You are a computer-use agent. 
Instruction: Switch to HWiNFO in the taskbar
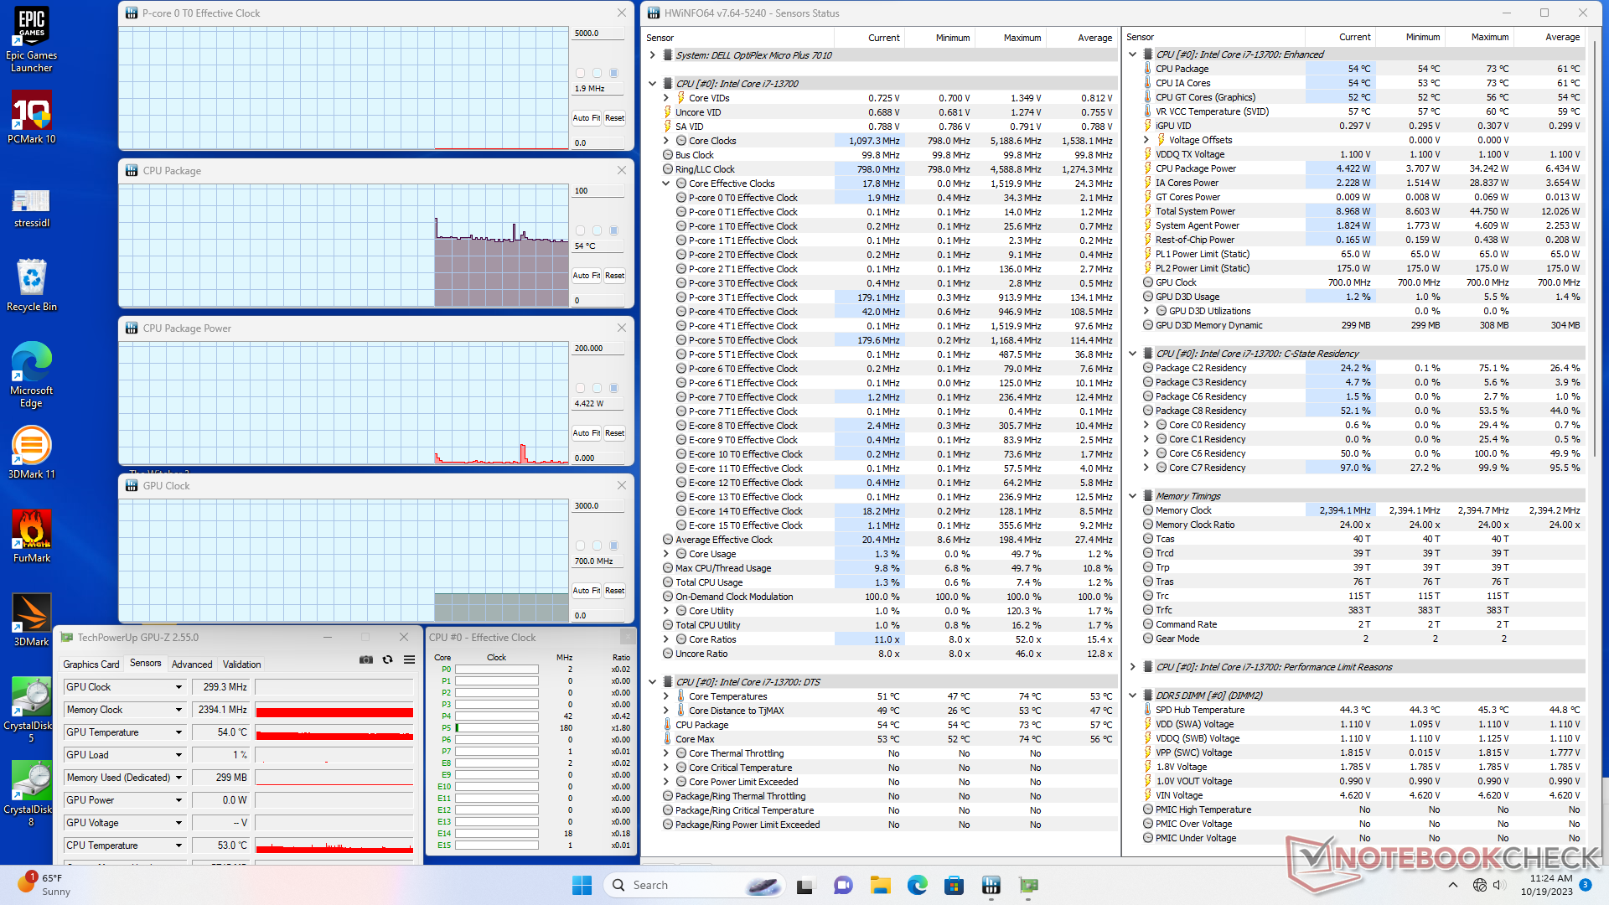click(x=991, y=885)
